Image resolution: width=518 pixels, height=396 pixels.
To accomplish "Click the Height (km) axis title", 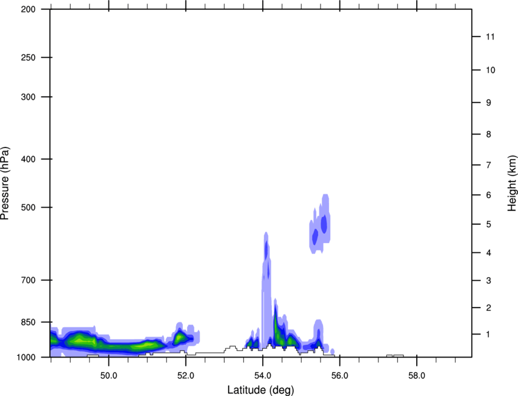I will 512,183.
